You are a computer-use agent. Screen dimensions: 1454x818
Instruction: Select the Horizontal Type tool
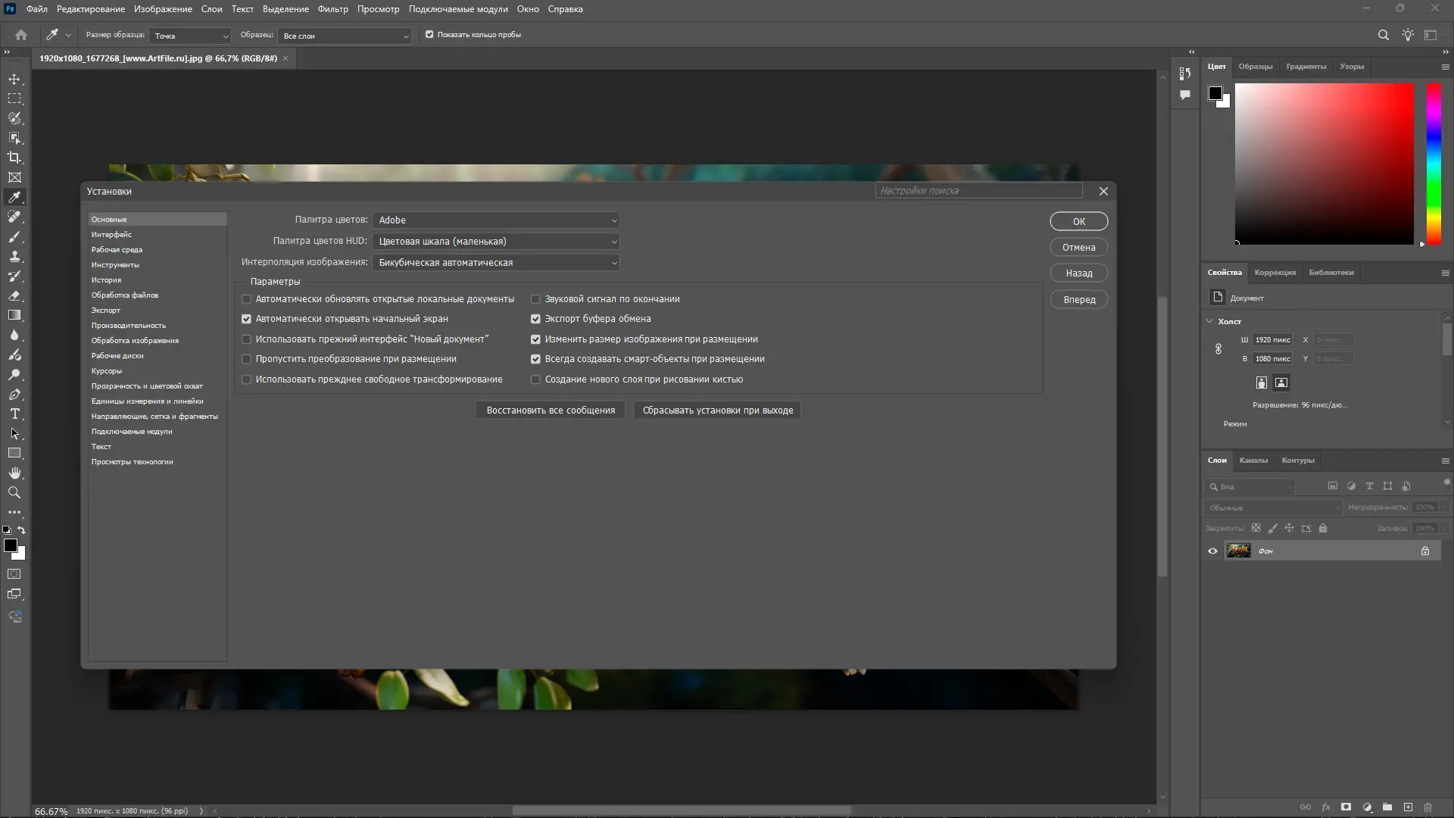point(14,414)
